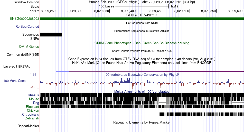
Task: Open the Sequences track label
Action: coord(31,35)
